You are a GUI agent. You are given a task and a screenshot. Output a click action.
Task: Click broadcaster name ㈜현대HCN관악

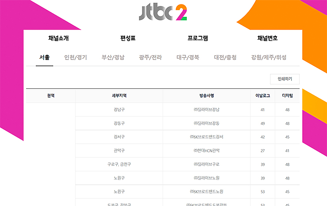tap(206, 151)
